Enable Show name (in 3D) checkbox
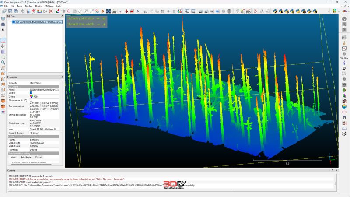The width and height of the screenshot is (350, 197). (31, 100)
